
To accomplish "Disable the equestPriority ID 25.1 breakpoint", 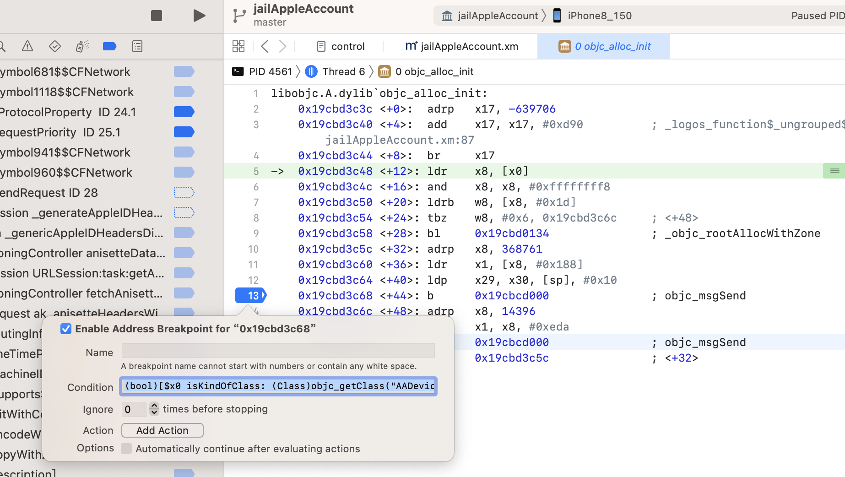I will click(x=184, y=132).
